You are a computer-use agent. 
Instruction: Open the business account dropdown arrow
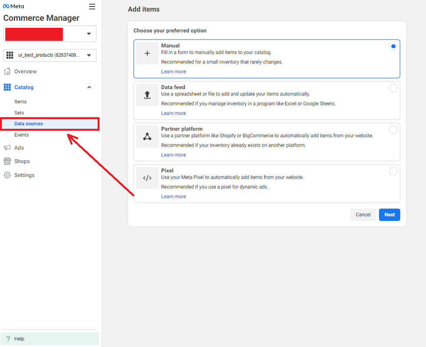(89, 34)
